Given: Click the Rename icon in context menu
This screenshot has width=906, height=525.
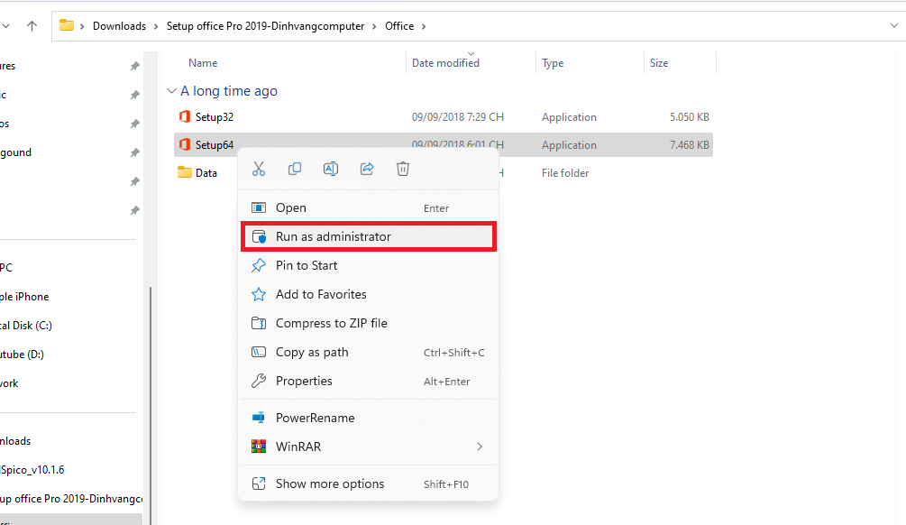Looking at the screenshot, I should pos(331,169).
